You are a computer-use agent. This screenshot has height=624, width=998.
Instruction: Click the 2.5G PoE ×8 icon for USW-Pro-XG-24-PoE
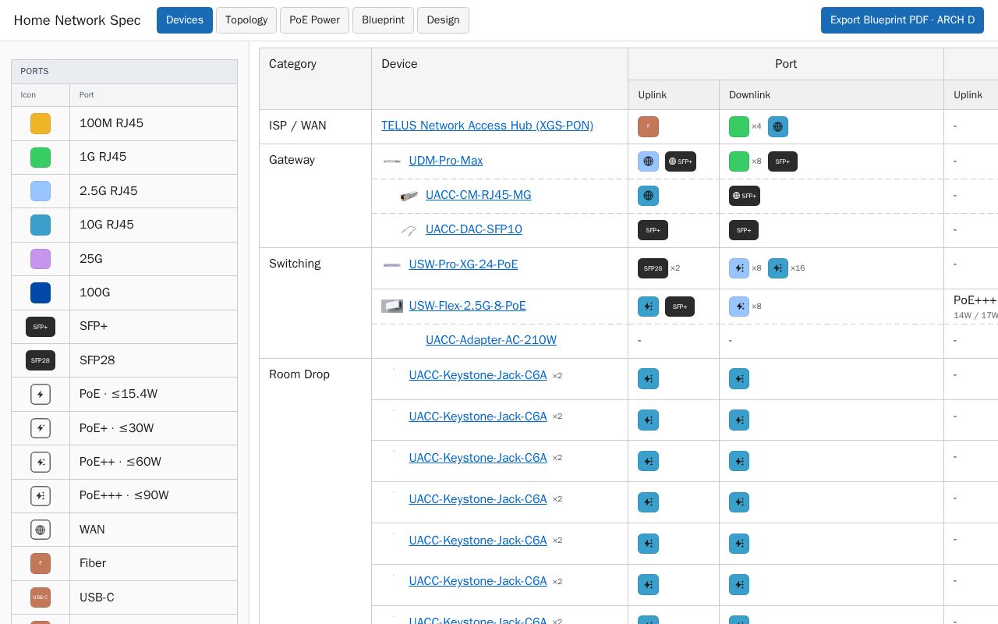(x=739, y=268)
